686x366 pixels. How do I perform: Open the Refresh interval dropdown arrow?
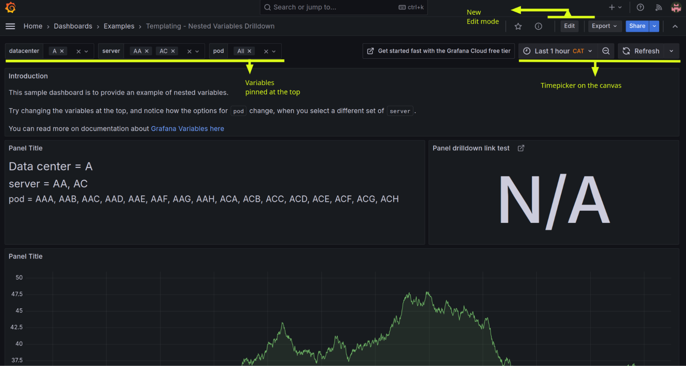672,51
